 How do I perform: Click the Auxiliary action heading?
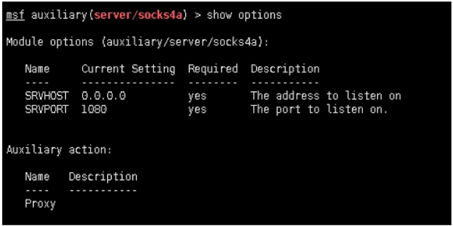[x=59, y=150]
